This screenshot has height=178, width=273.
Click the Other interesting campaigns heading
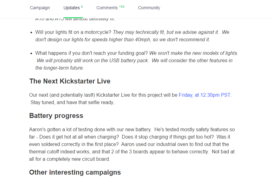(x=75, y=172)
